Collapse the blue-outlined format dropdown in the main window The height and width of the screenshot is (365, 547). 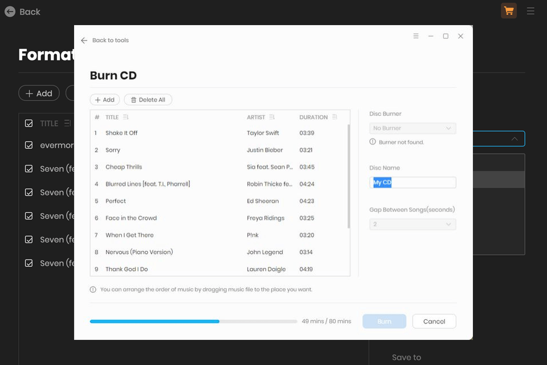514,139
